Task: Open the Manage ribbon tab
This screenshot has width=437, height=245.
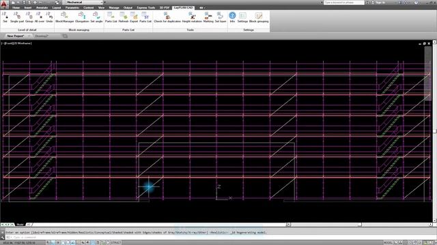Action: tap(114, 7)
